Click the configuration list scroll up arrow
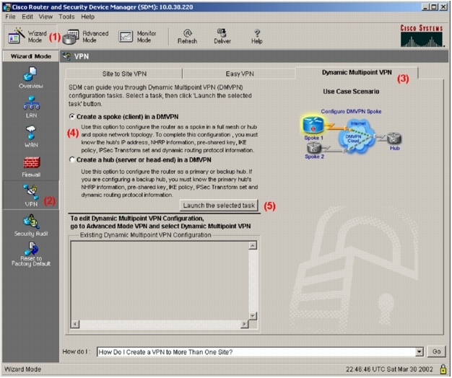Viewport: 452px width, 378px height. point(253,245)
